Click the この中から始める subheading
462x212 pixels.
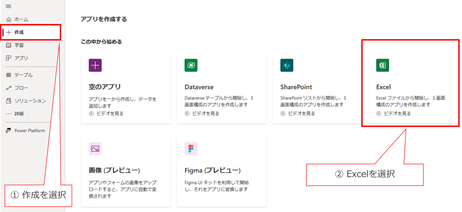click(101, 42)
